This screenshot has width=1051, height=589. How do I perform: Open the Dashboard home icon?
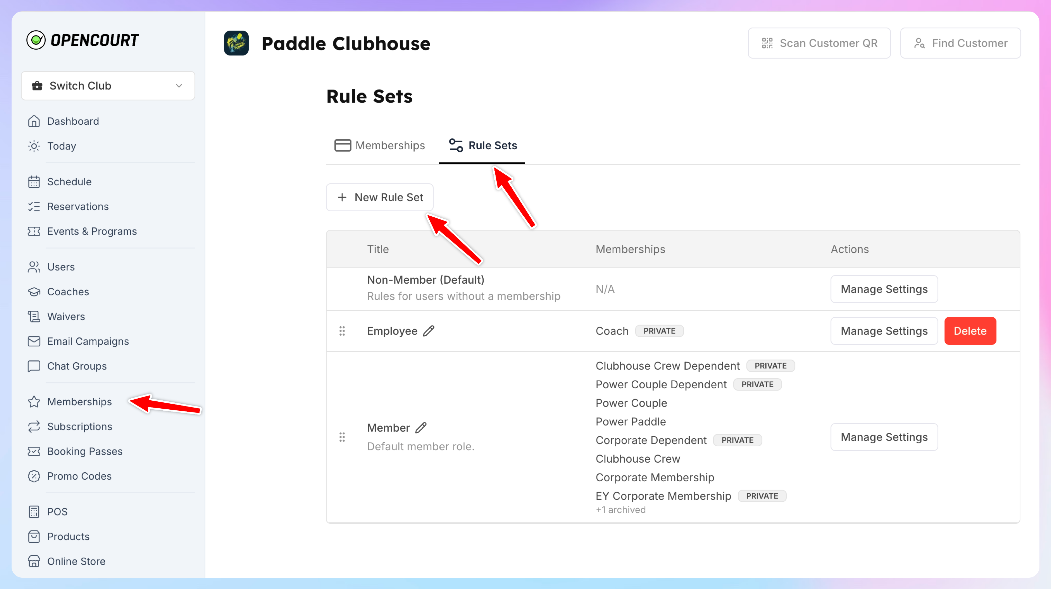(x=34, y=121)
